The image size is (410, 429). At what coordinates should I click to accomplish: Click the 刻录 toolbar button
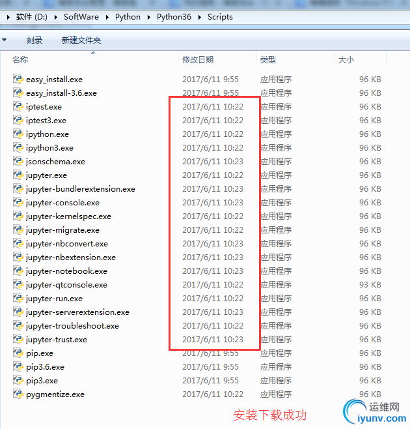tap(34, 40)
